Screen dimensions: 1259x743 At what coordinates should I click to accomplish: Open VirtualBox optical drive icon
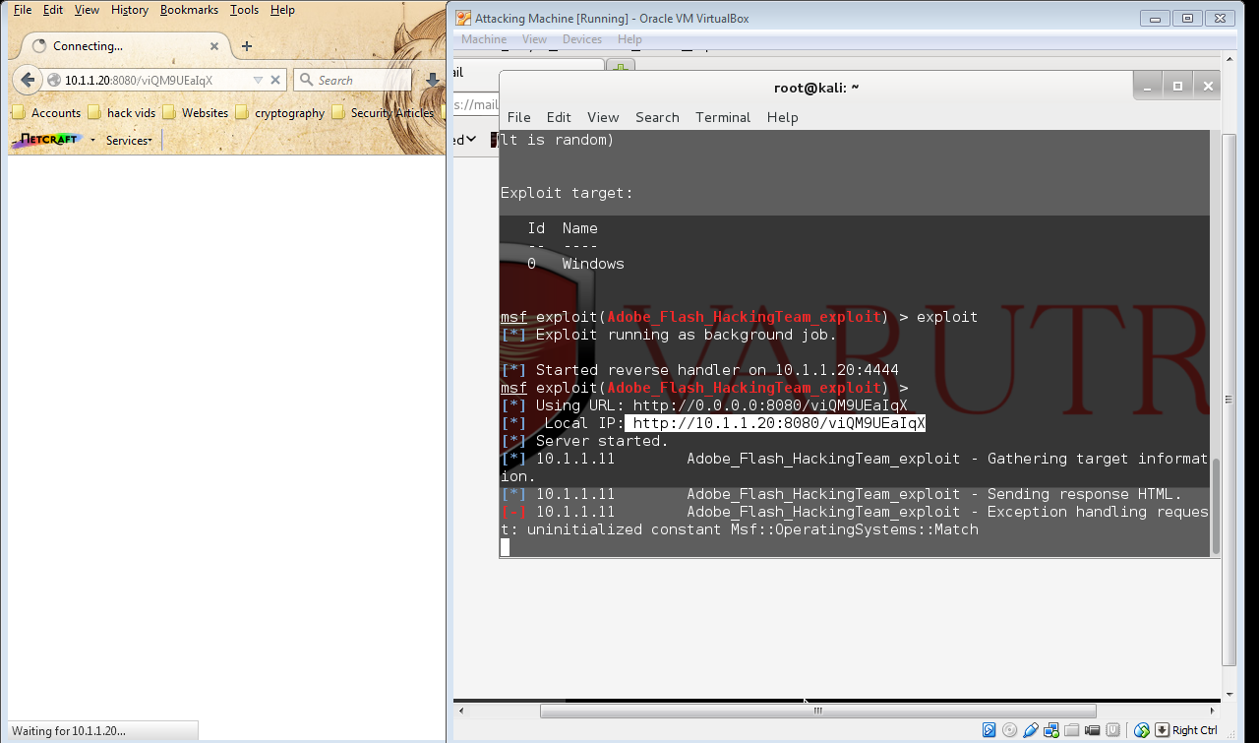click(x=1009, y=730)
